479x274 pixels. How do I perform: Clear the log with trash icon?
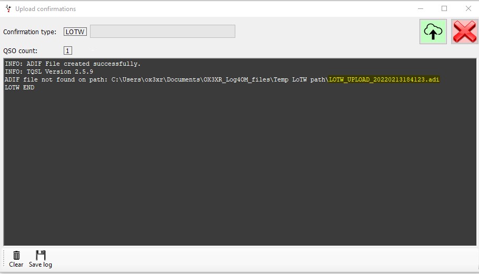tap(16, 259)
